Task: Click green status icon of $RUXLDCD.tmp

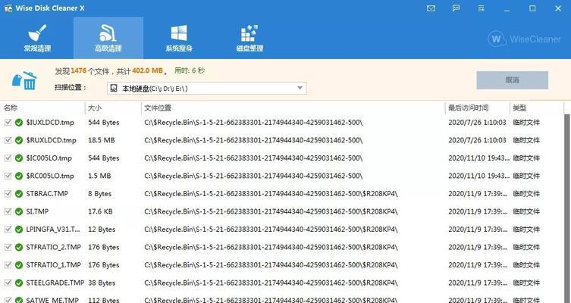Action: click(19, 140)
